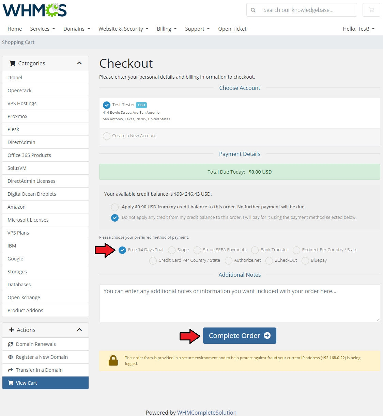Select Stripe SEPA Payments method
The height and width of the screenshot is (416, 383).
tap(197, 250)
